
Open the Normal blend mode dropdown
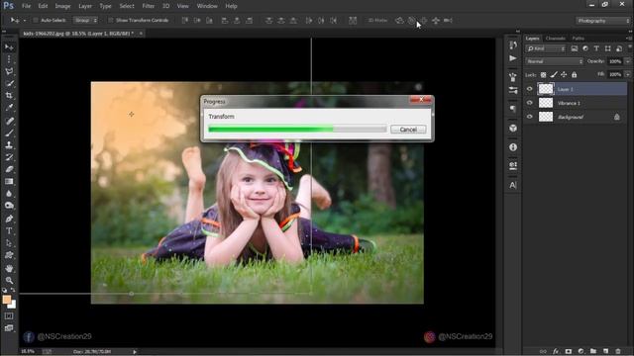[x=555, y=61]
